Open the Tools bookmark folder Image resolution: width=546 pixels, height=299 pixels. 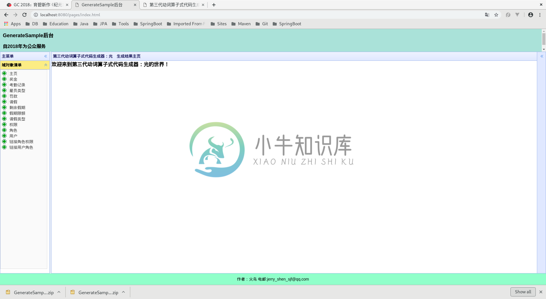(x=120, y=24)
